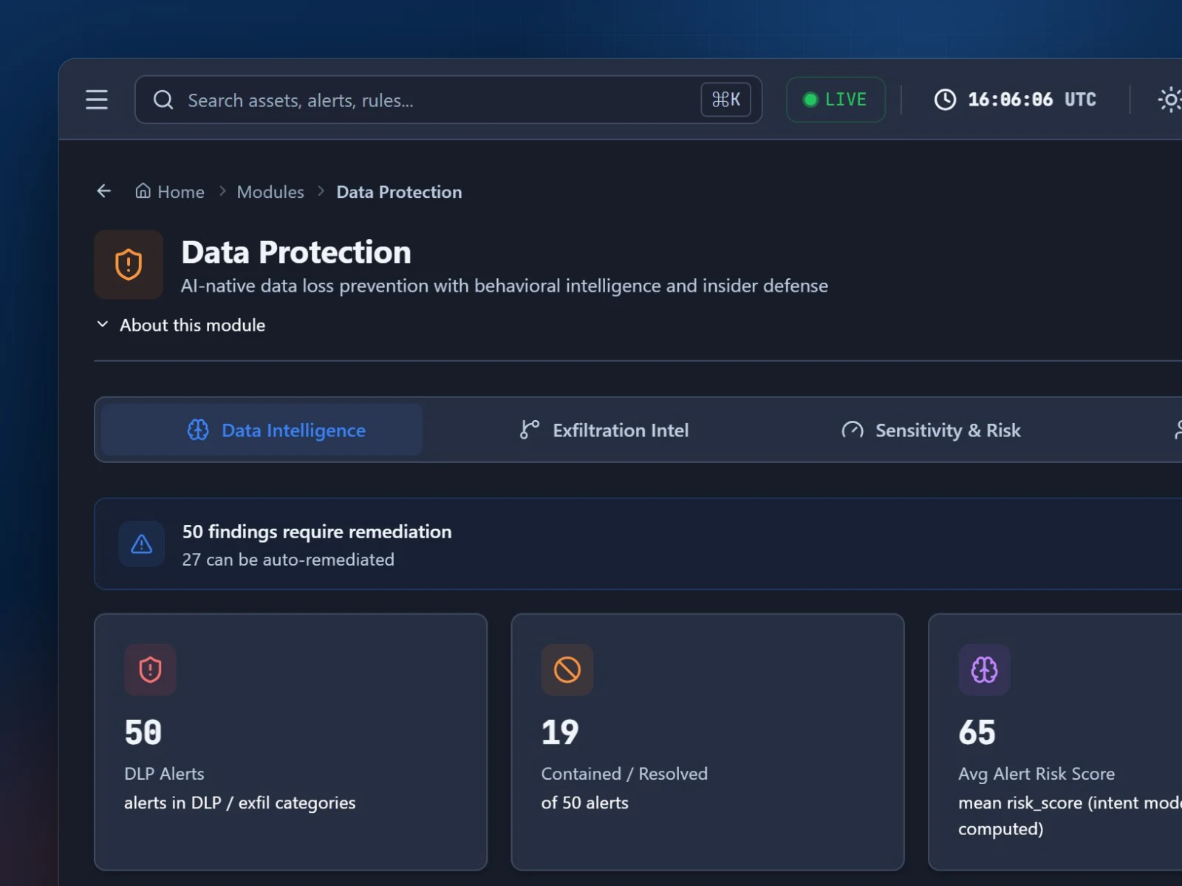This screenshot has width=1182, height=886.
Task: Toggle the light theme sun icon
Action: pos(1169,100)
